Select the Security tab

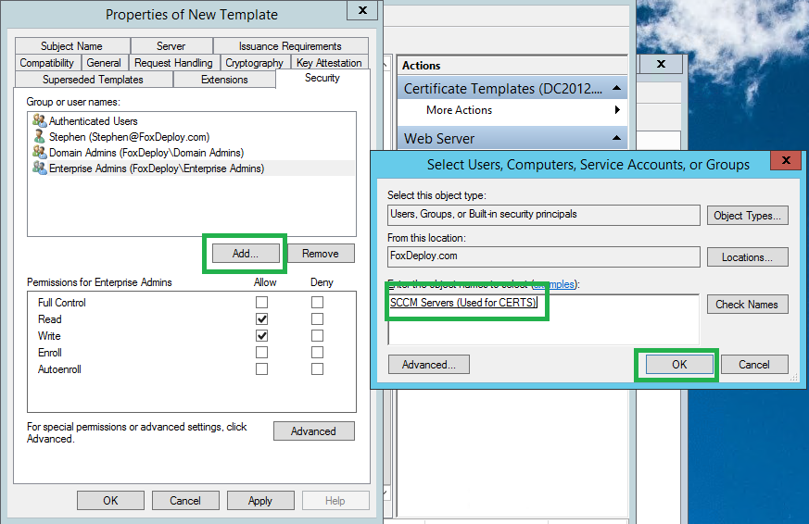coord(322,78)
